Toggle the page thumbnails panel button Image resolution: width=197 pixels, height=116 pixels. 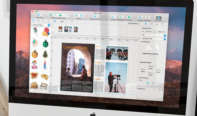tap(55, 21)
